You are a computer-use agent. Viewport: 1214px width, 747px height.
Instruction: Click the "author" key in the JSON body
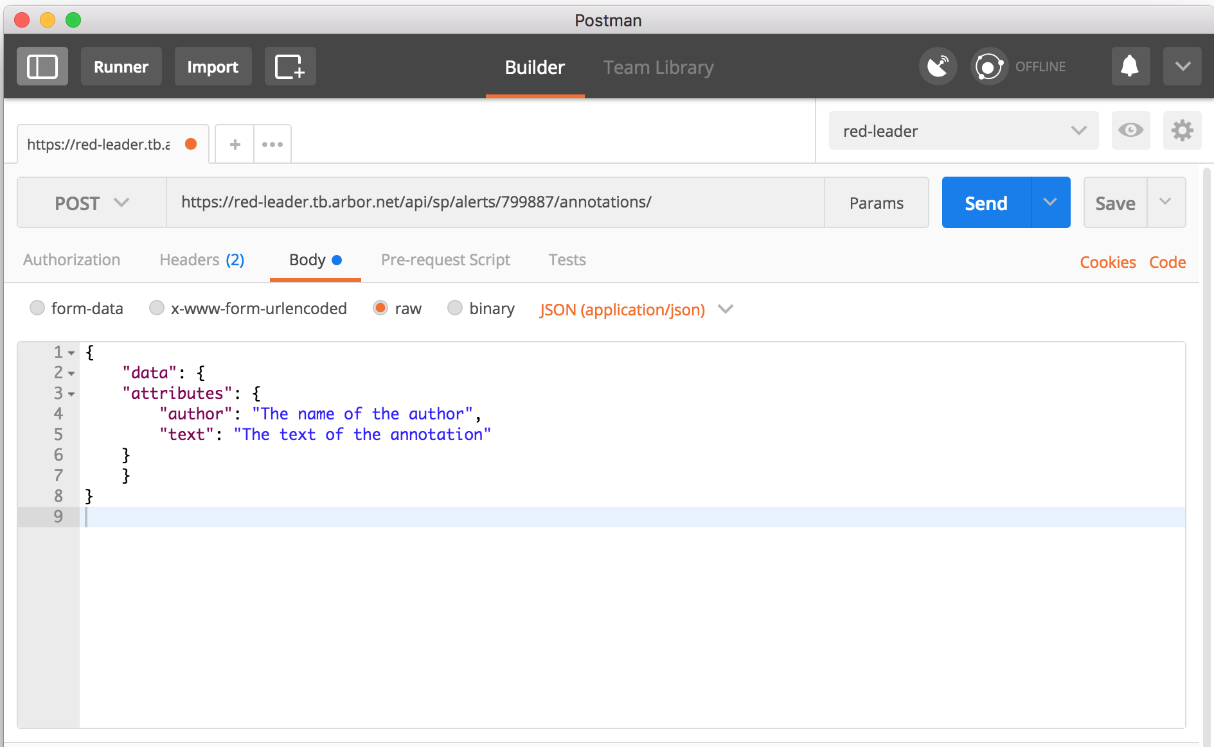(x=195, y=414)
